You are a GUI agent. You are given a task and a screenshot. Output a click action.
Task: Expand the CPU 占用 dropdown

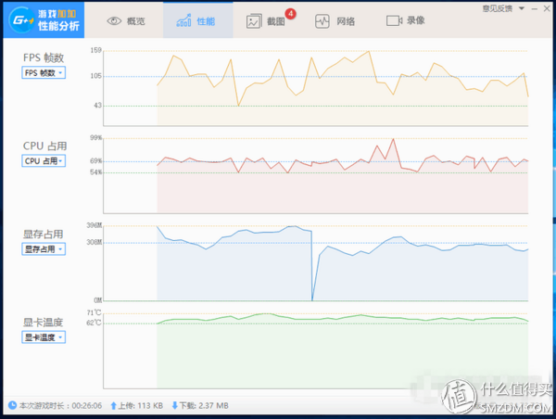[x=44, y=160]
